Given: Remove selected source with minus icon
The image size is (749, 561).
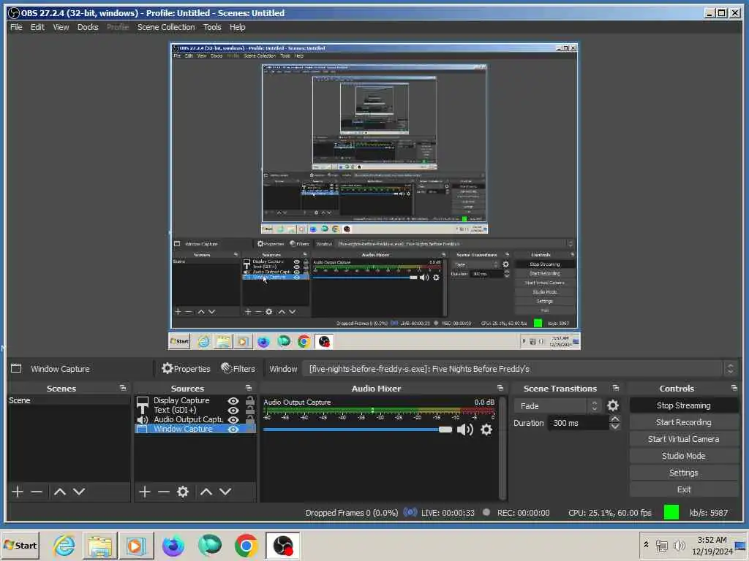Looking at the screenshot, I should tap(164, 492).
